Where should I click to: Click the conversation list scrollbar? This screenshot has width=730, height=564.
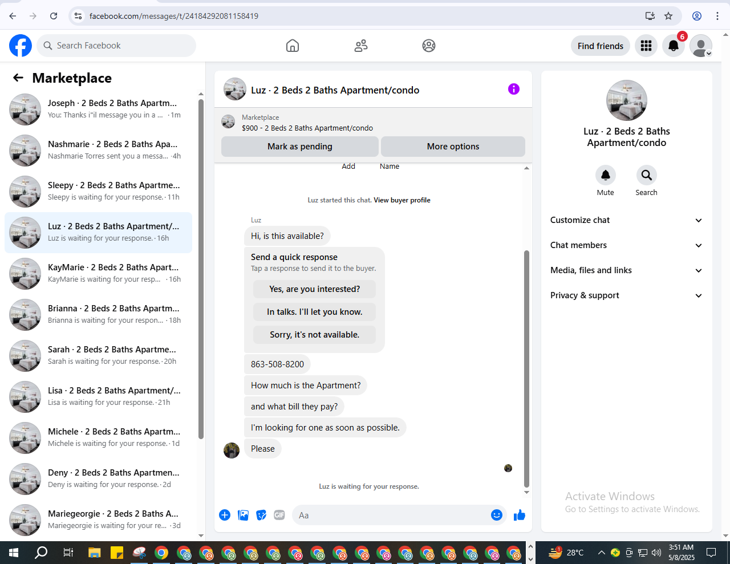click(201, 268)
